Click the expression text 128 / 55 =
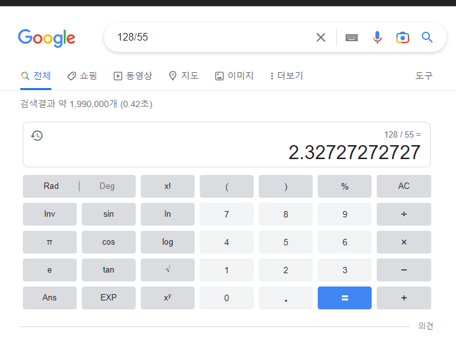 (403, 134)
